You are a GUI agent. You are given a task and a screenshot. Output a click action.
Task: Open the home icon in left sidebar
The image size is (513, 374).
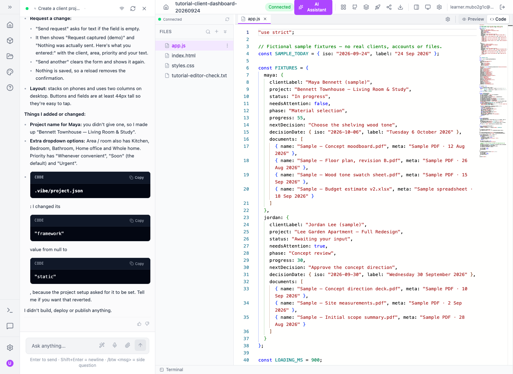pyautogui.click(x=10, y=25)
